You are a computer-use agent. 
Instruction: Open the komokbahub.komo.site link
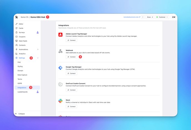(131, 17)
